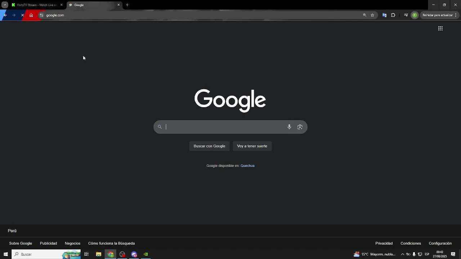Open the NVIDIA app on the taskbar
461x259 pixels.
point(146,254)
